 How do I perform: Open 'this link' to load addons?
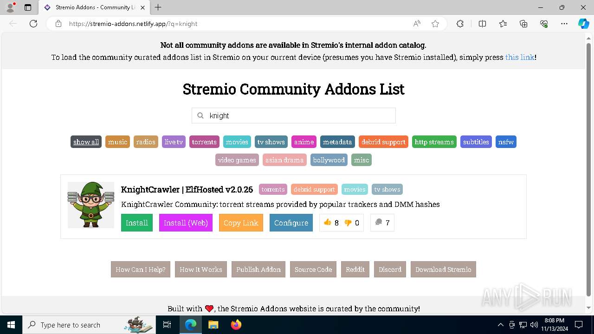pos(520,58)
